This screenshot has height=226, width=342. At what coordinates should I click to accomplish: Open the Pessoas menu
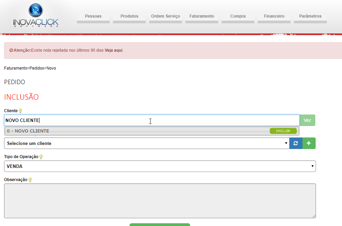click(x=93, y=16)
